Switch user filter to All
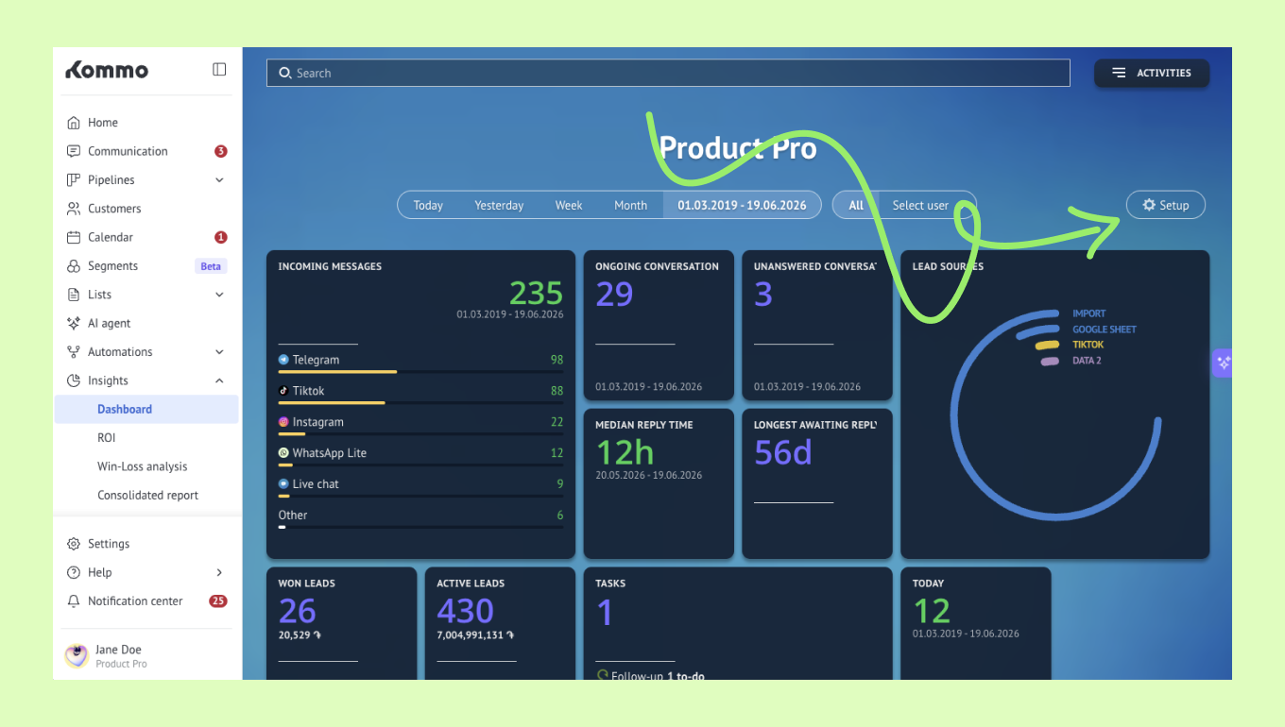 856,206
